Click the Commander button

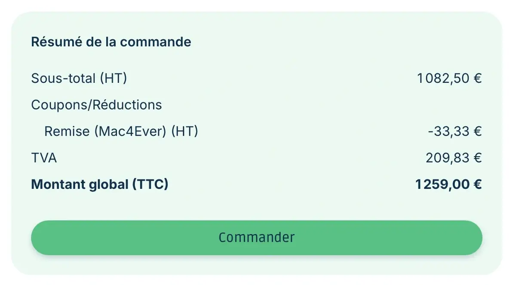pyautogui.click(x=256, y=237)
